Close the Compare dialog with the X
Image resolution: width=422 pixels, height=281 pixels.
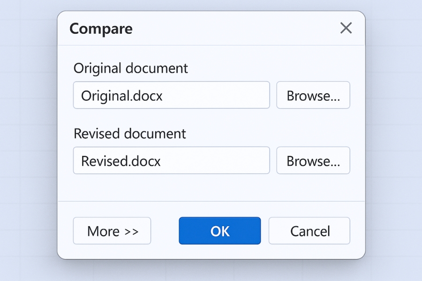[346, 28]
